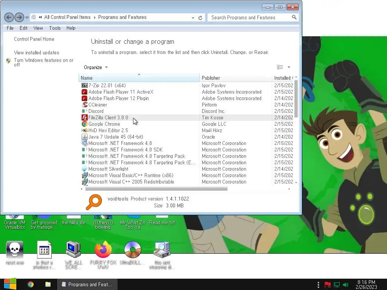Click the Microsoft .NET Framework 4.8 icon

84,143
